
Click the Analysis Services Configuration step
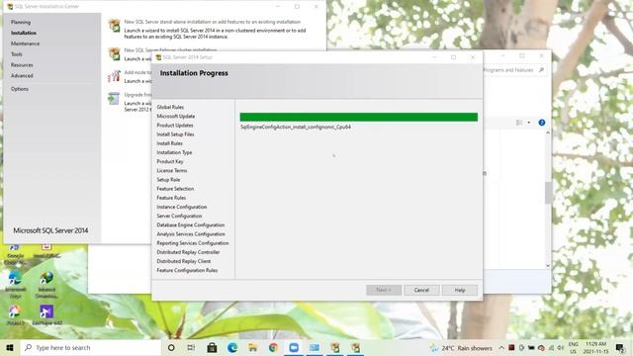pos(191,233)
